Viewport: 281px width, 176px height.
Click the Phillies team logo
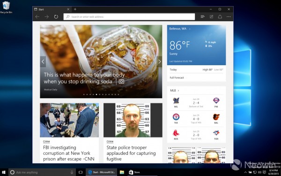[216, 101]
